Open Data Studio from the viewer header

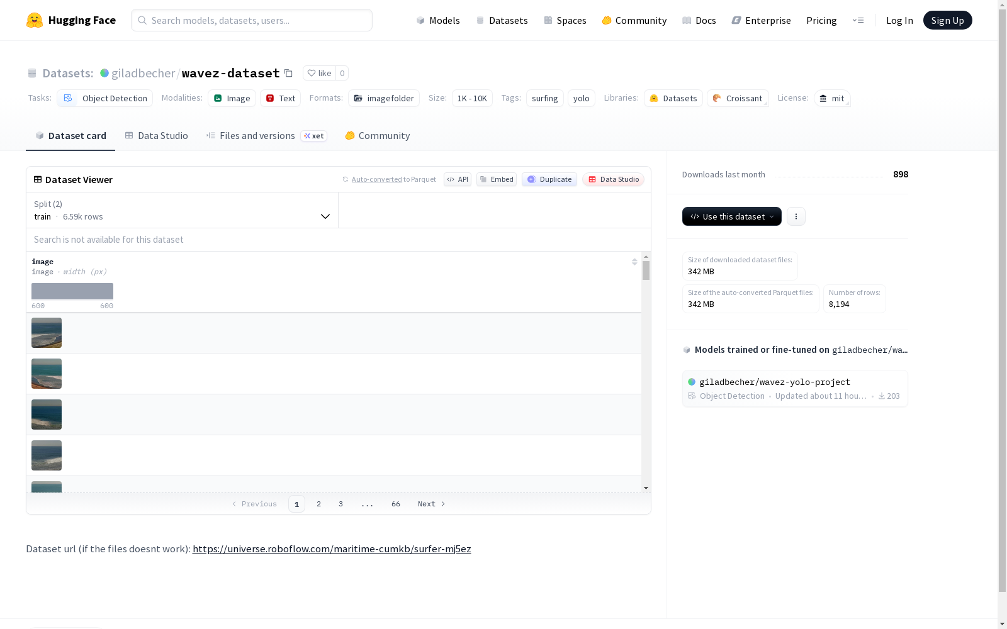click(614, 179)
